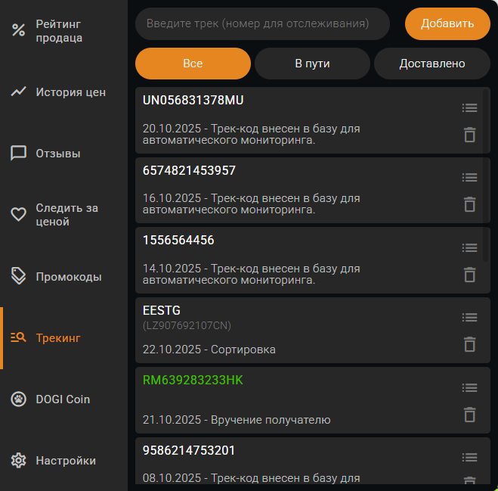Click the 14.10.2025 status message
Image resolution: width=498 pixels, height=491 pixels.
(x=251, y=274)
